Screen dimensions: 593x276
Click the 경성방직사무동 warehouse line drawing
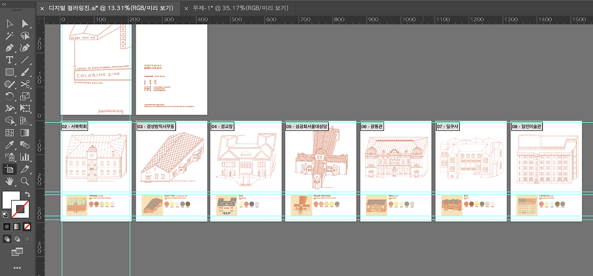pyautogui.click(x=173, y=159)
